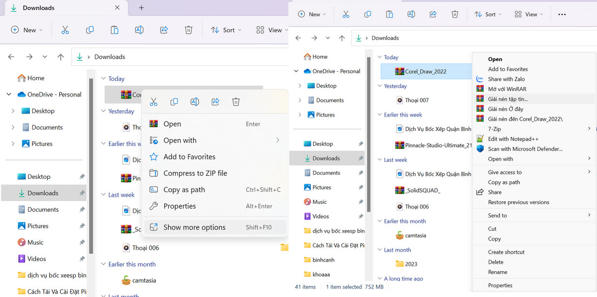Click Rename icon in context menu icon row

[x=195, y=102]
